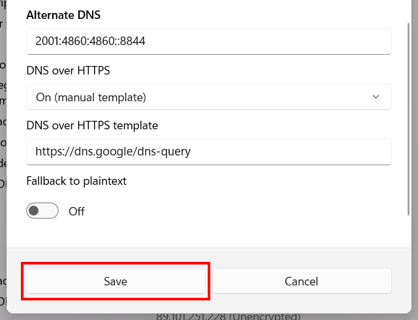Click the Fallback to plaintext label
This screenshot has width=418, height=320.
(x=76, y=181)
